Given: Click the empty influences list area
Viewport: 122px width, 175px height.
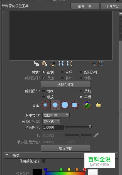Looking at the screenshot, I should tap(61, 36).
